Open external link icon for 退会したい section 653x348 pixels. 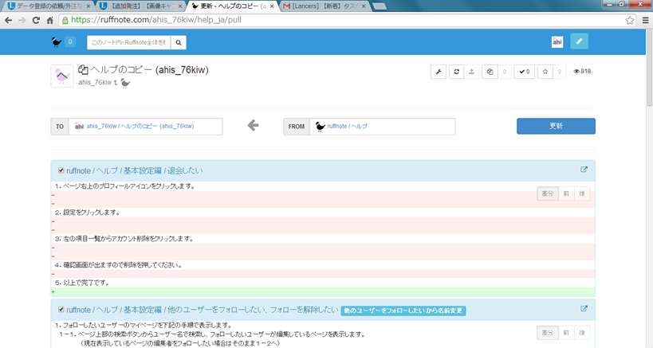tap(584, 170)
